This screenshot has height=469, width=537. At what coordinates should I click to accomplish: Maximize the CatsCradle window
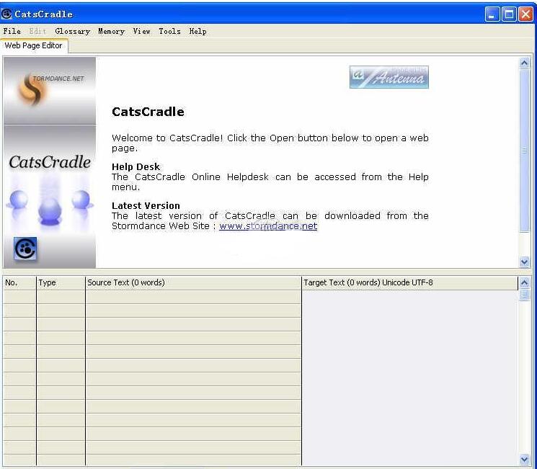(x=509, y=14)
